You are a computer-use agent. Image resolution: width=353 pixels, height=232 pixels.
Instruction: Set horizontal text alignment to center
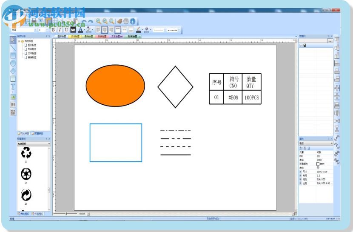(105, 30)
